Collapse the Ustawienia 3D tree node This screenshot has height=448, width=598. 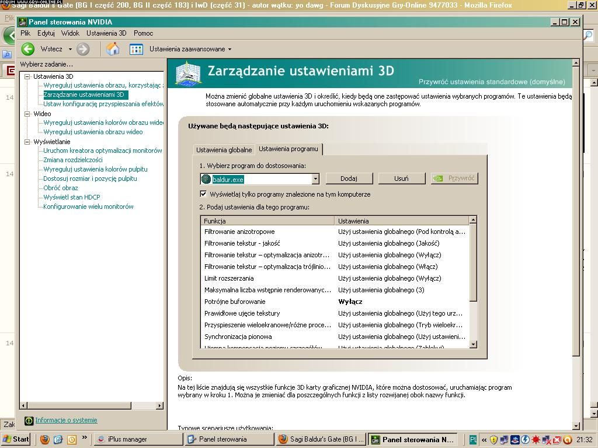(27, 76)
